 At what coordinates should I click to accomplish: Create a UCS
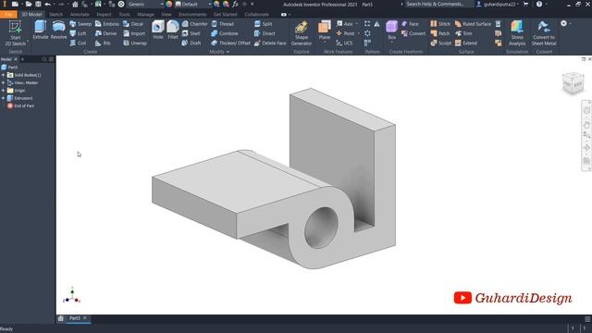(x=344, y=43)
